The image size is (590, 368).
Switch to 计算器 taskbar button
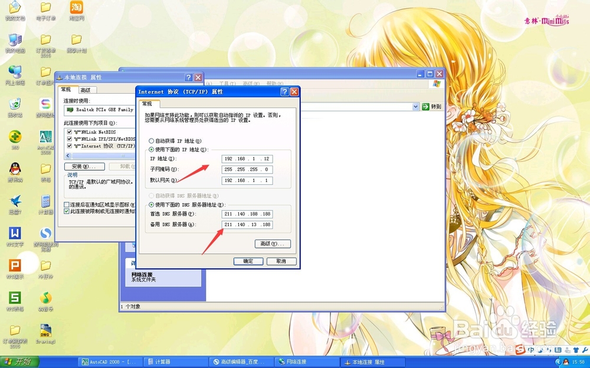pyautogui.click(x=176, y=362)
